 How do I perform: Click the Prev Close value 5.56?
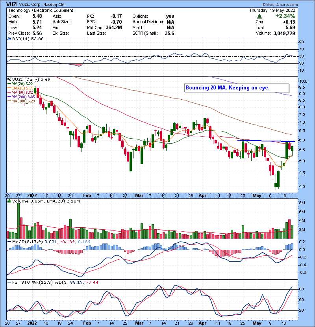pos(37,33)
